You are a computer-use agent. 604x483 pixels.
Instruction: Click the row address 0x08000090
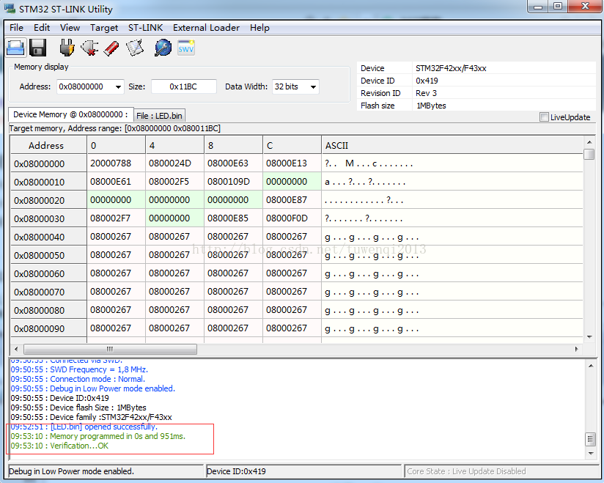tap(48, 328)
